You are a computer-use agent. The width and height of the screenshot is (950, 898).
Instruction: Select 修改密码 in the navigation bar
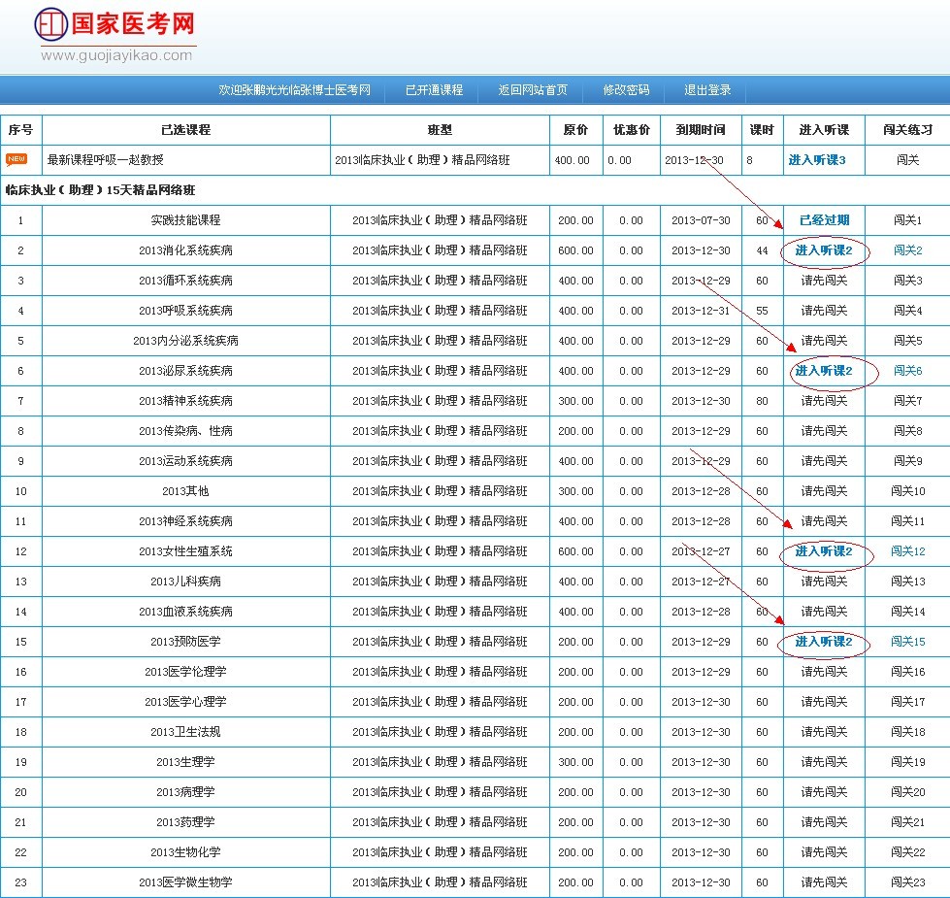pyautogui.click(x=626, y=90)
